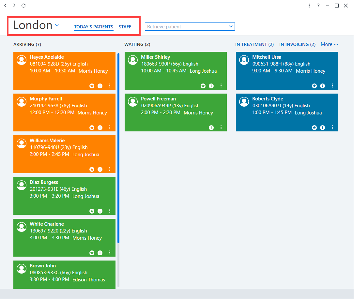Open three-dot menu on Williams Valerie card

click(110, 169)
